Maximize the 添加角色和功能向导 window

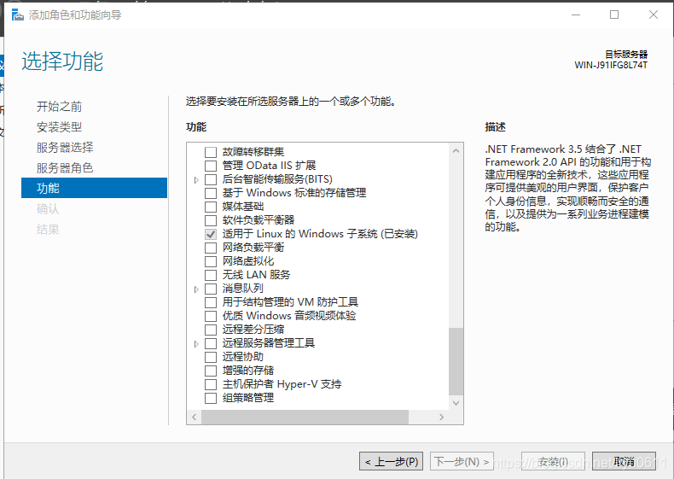click(614, 15)
